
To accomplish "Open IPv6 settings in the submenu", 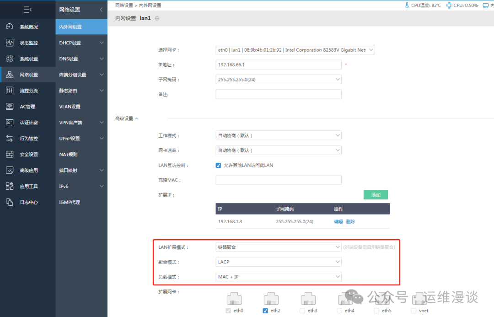I will pos(81,186).
